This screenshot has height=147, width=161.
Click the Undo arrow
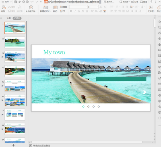32,2
